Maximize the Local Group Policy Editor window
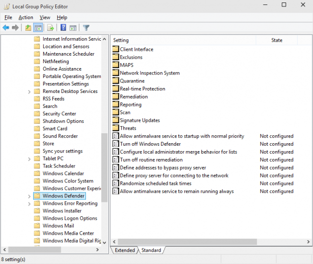The width and height of the screenshot is (313, 264). (x=284, y=4)
